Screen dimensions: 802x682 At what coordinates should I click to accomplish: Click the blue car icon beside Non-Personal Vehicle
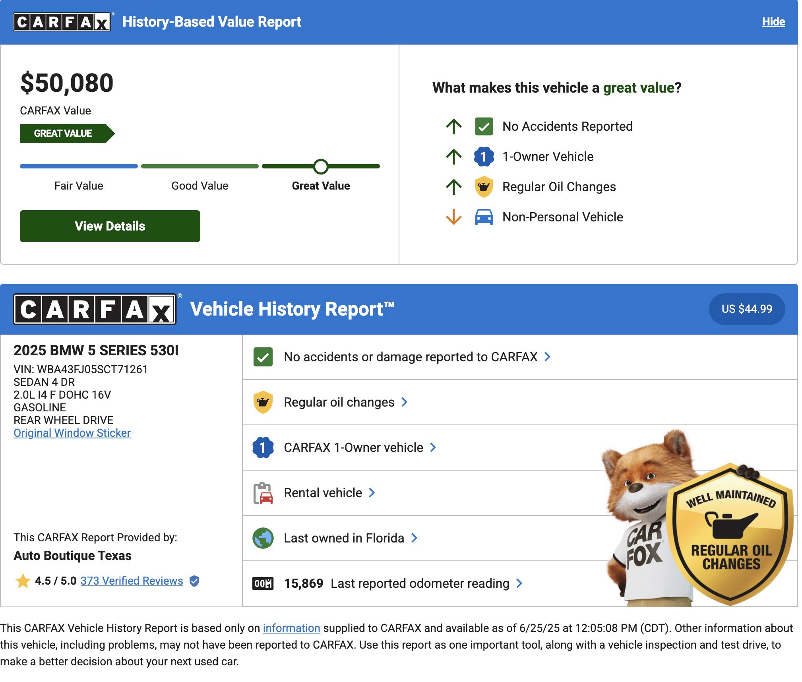tap(484, 217)
